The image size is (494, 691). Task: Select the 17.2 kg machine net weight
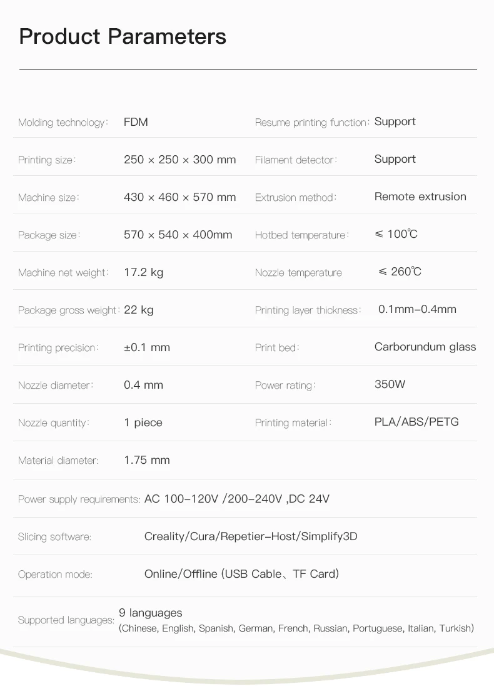click(143, 272)
